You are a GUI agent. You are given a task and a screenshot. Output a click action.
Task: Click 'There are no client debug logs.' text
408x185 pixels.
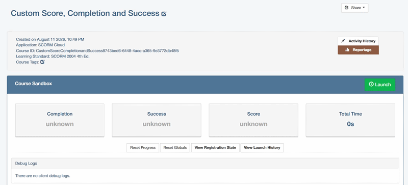click(x=43, y=176)
